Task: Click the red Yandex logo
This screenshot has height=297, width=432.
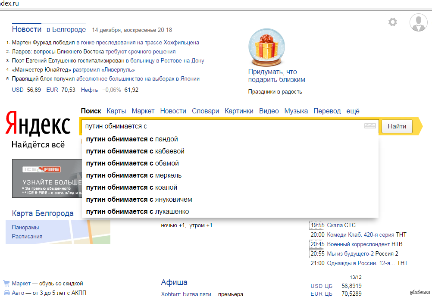Action: tap(38, 125)
